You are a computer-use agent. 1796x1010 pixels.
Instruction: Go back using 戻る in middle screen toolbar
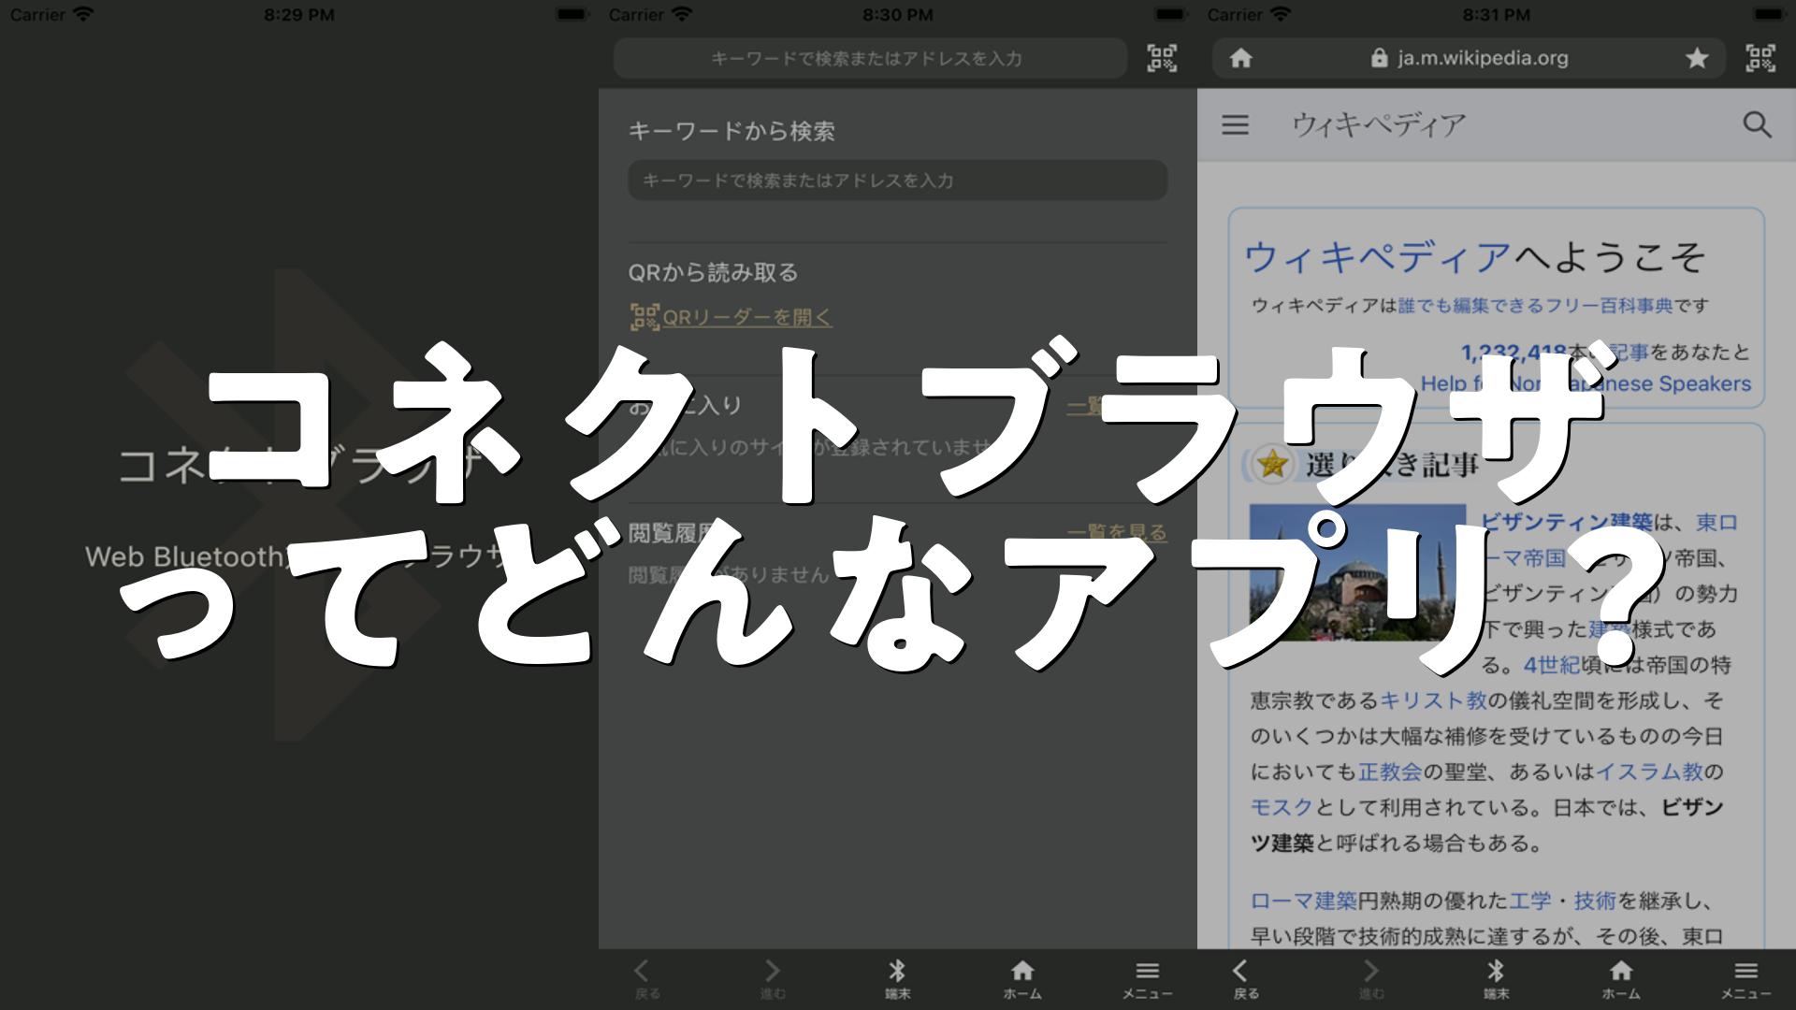646,979
